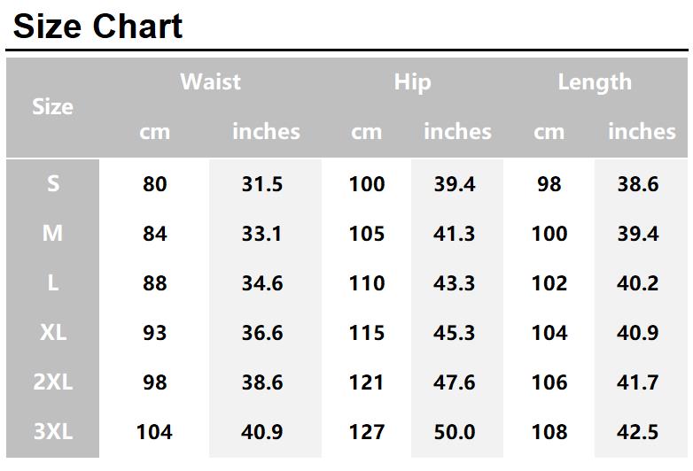Click waist value 80 cm
The height and width of the screenshot is (471, 693).
155,184
